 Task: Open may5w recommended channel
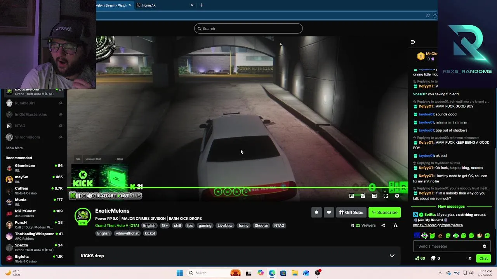coord(34,179)
